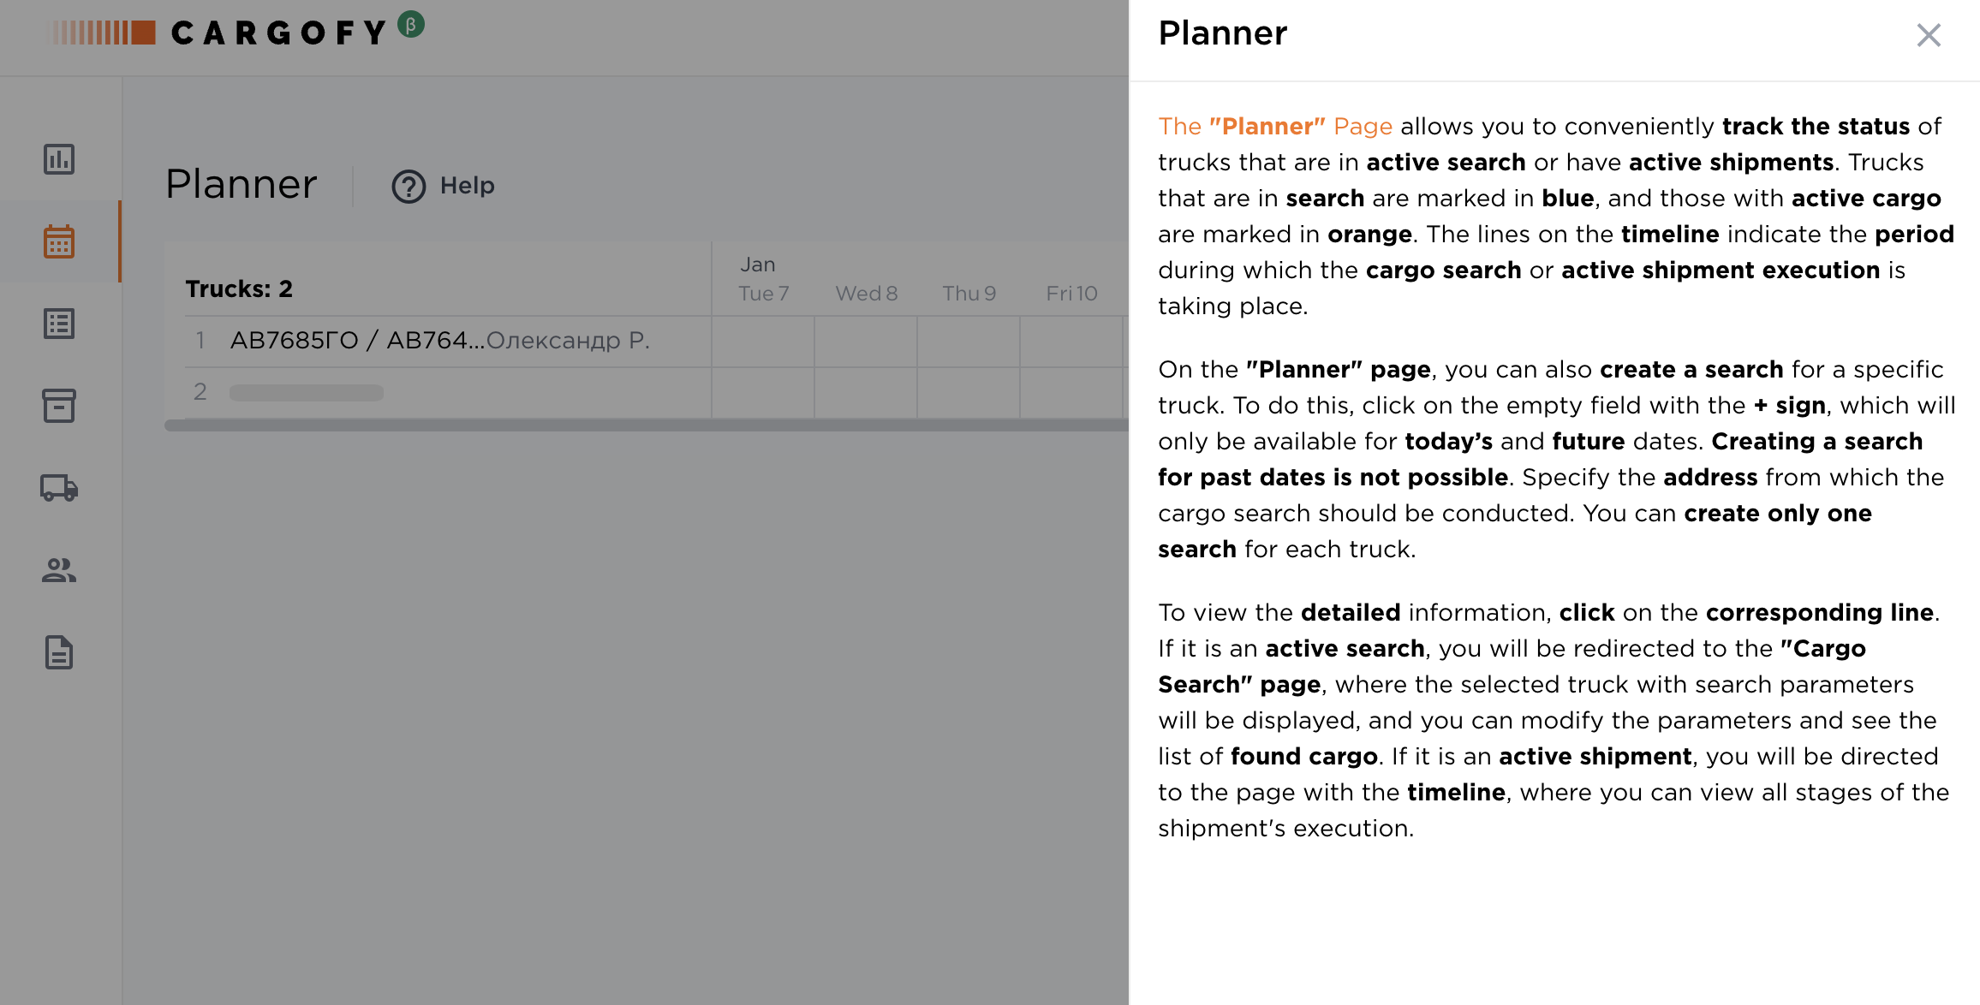Open the statistics dashboard icon in sidebar
This screenshot has height=1005, width=1980.
(59, 159)
